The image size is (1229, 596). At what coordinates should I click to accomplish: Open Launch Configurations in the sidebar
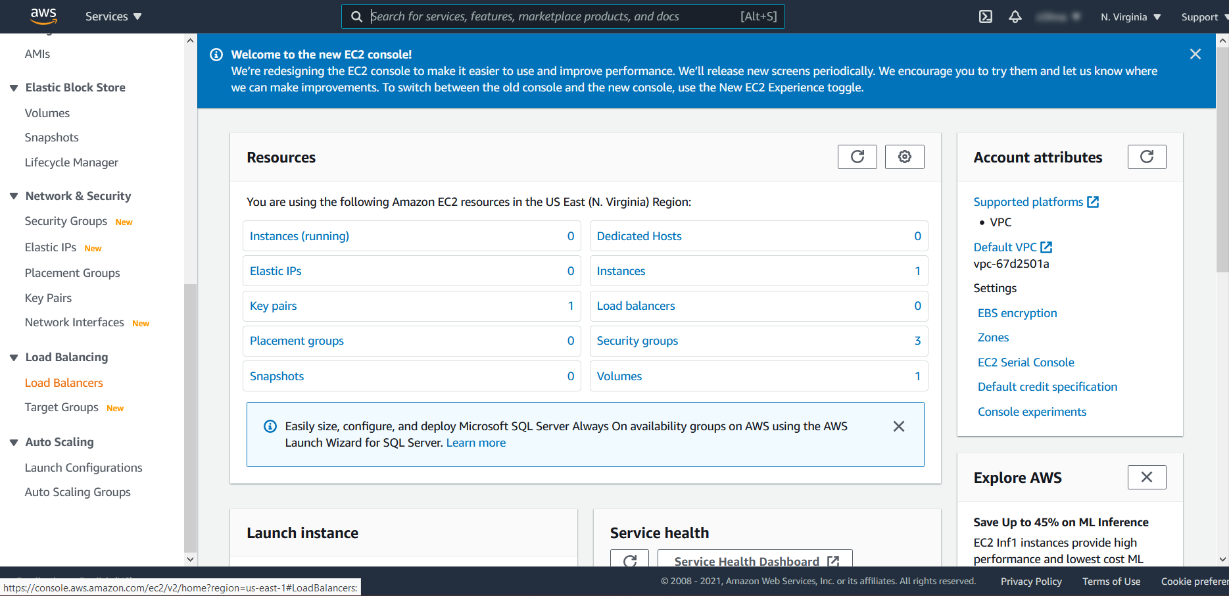pyautogui.click(x=84, y=468)
